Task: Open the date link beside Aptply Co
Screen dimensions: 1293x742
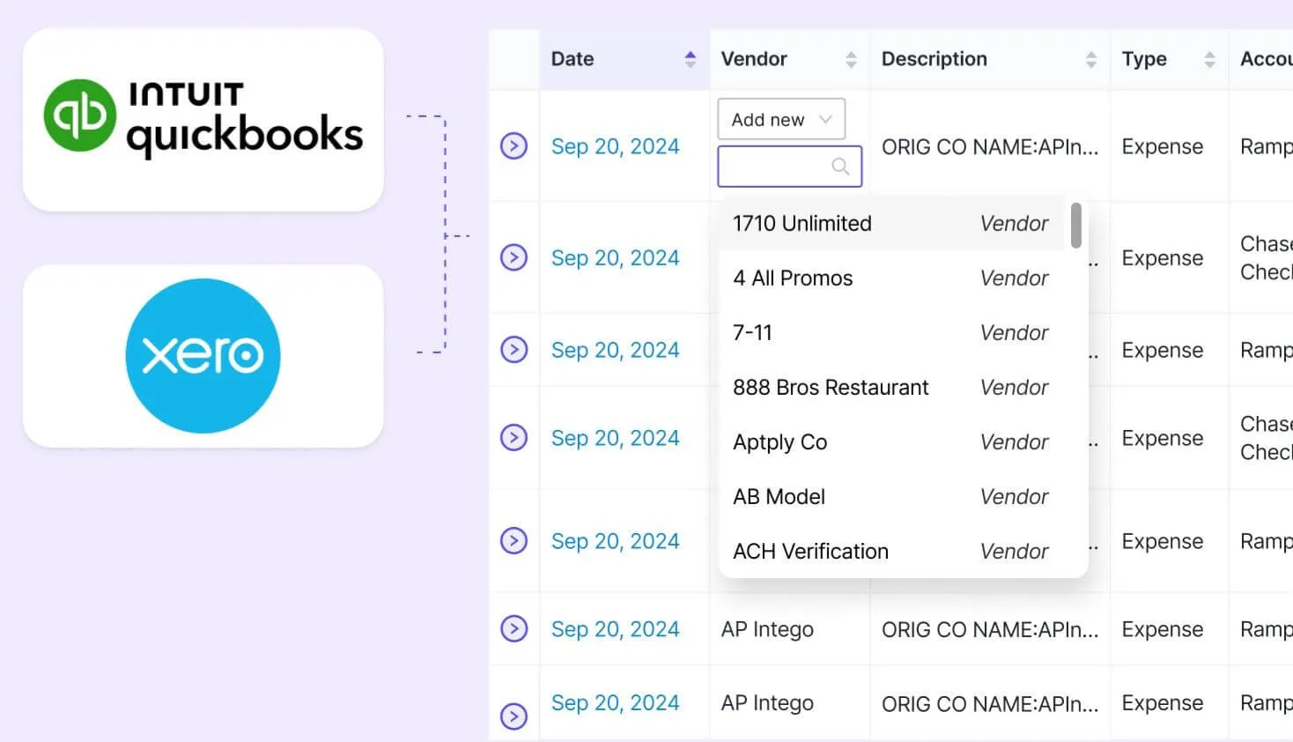Action: click(615, 438)
